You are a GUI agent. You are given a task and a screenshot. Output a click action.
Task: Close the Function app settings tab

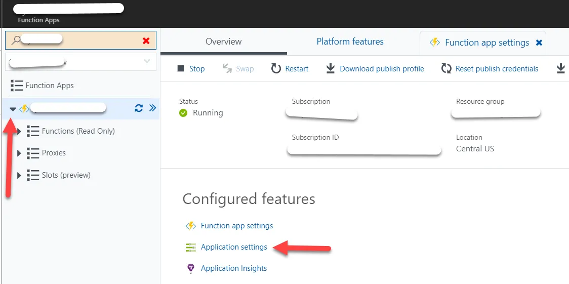(x=539, y=43)
